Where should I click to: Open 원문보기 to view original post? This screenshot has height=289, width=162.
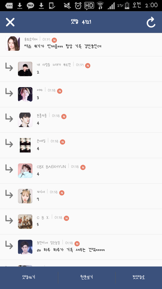click(87, 277)
